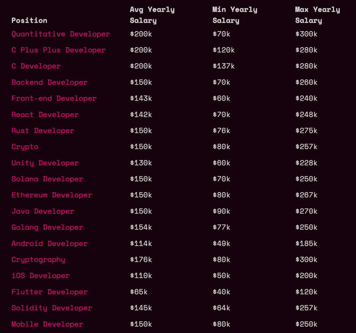Screen dimensions: 356x333
Task: Visit the Rust Developer position link
Action: click(x=43, y=131)
